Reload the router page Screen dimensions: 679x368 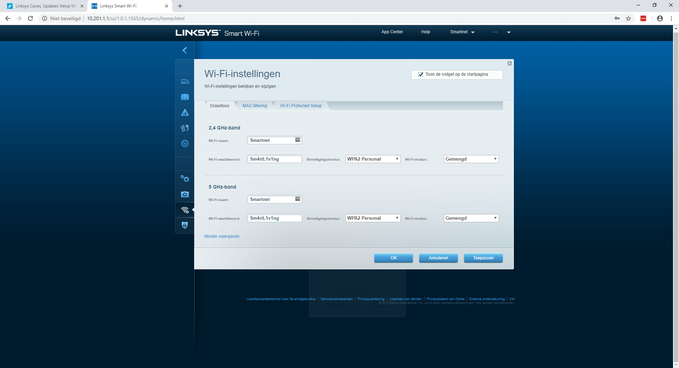point(30,18)
